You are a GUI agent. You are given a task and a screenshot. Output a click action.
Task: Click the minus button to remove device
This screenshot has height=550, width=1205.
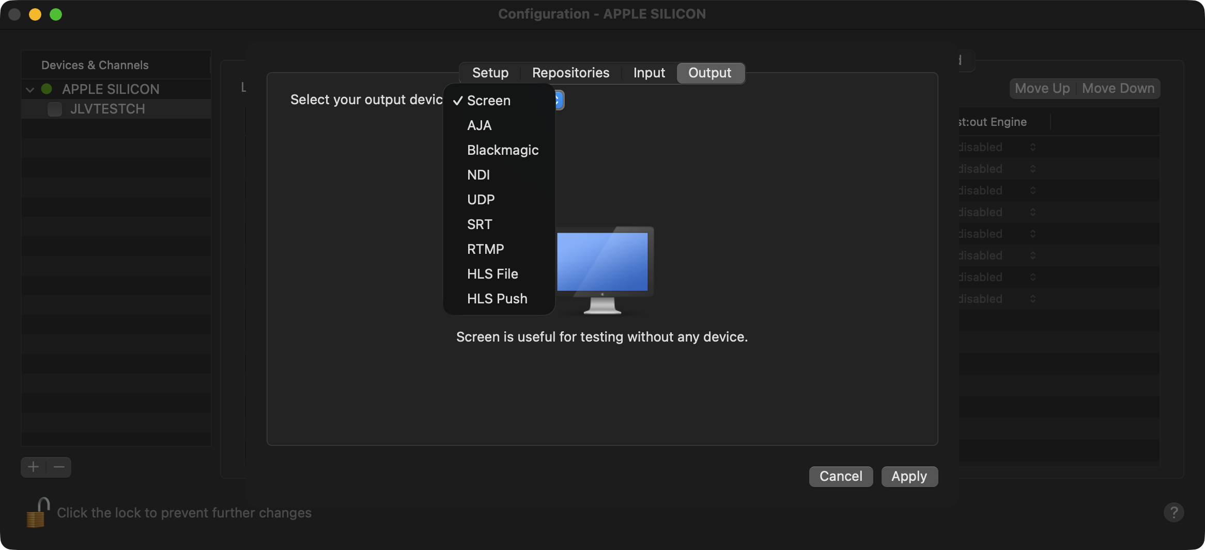coord(59,467)
